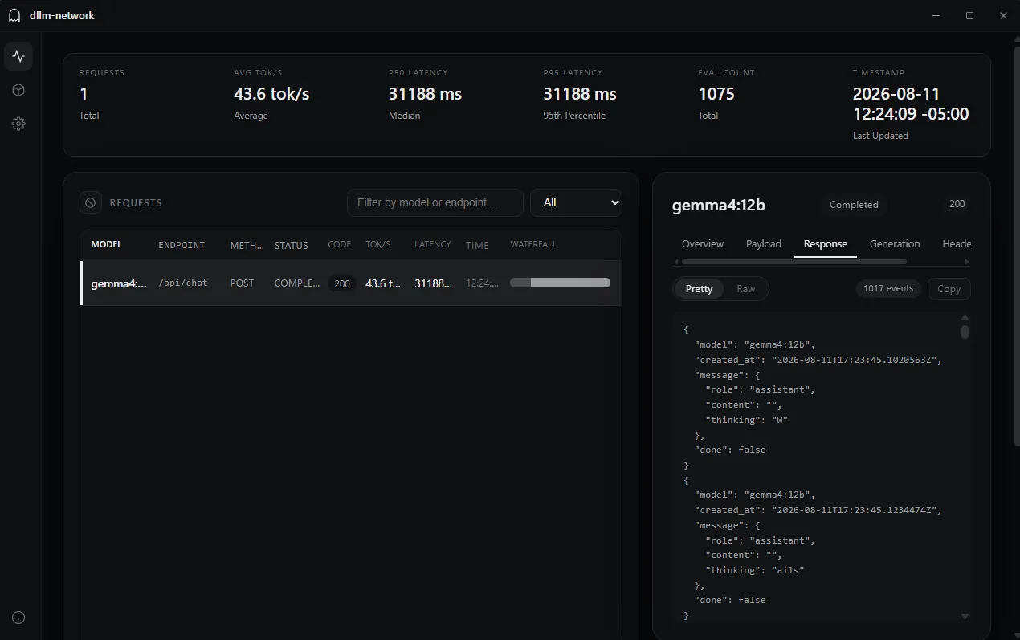This screenshot has height=640, width=1020.
Task: Click the CODE column header
Action: (x=340, y=244)
